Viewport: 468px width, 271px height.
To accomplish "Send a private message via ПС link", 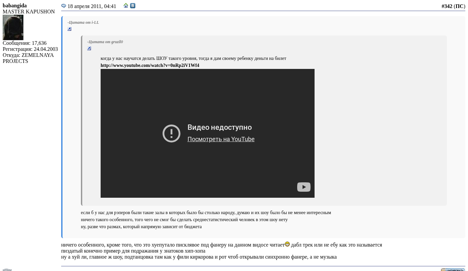I will tap(459, 6).
